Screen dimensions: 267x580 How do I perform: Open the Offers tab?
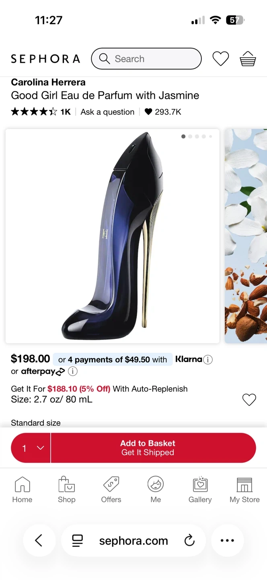(x=111, y=489)
